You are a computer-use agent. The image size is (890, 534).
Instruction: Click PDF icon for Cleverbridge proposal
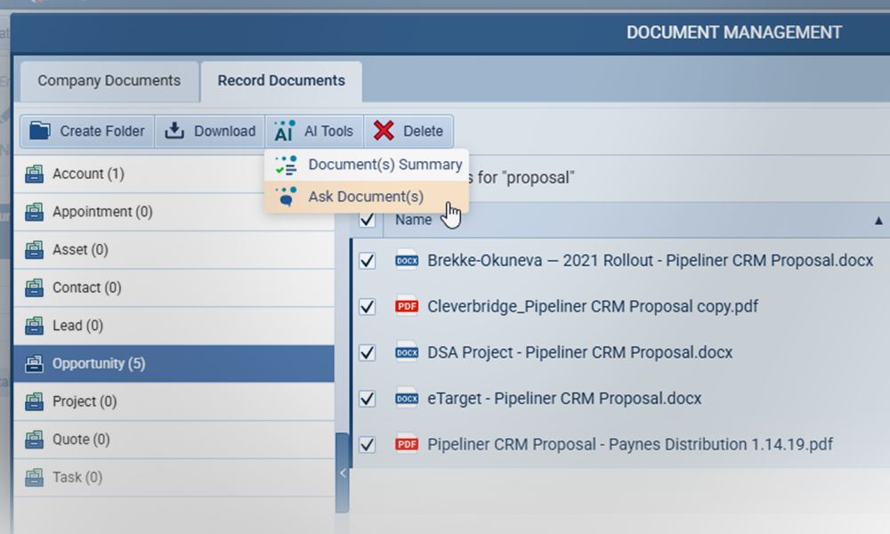pyautogui.click(x=407, y=306)
